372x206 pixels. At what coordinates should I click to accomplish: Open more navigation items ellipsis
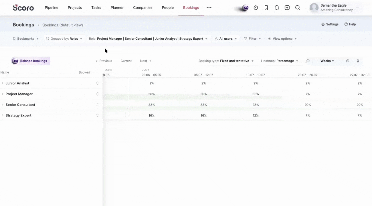tap(209, 8)
